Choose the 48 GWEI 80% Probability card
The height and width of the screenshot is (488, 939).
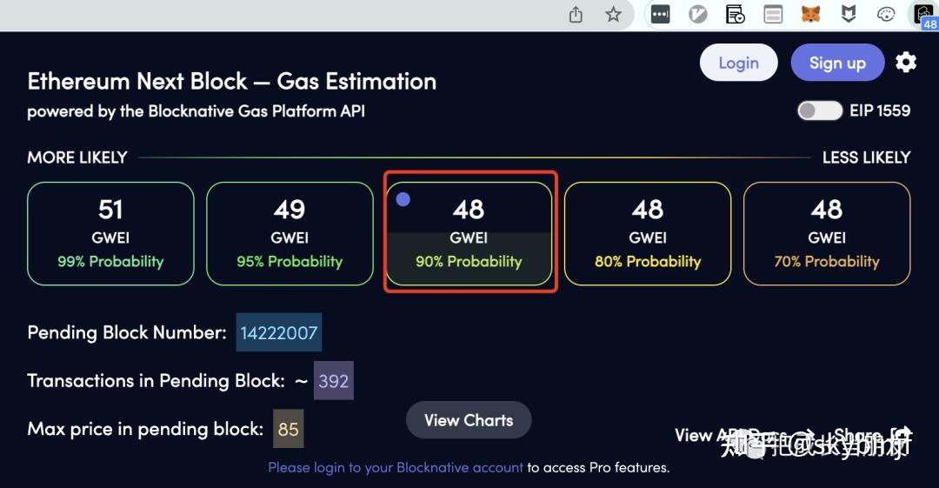click(x=648, y=234)
